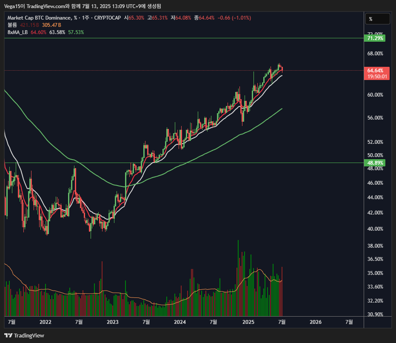Click the 33.60% axis label
This screenshot has height=343, width=396.
[375, 287]
